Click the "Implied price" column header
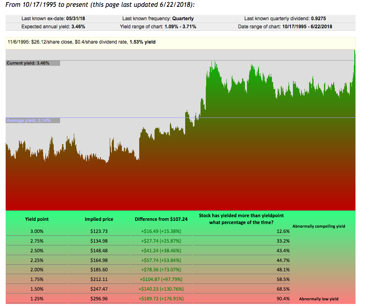The width and height of the screenshot is (370, 306). click(x=99, y=219)
